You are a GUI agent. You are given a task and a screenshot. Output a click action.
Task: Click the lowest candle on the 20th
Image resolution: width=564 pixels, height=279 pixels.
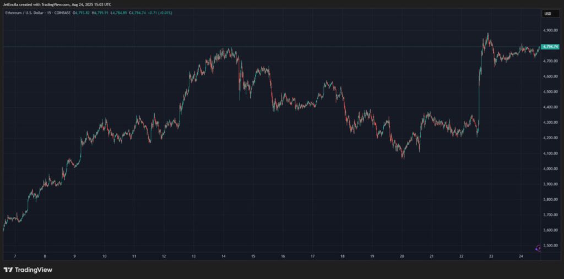pyautogui.click(x=403, y=157)
